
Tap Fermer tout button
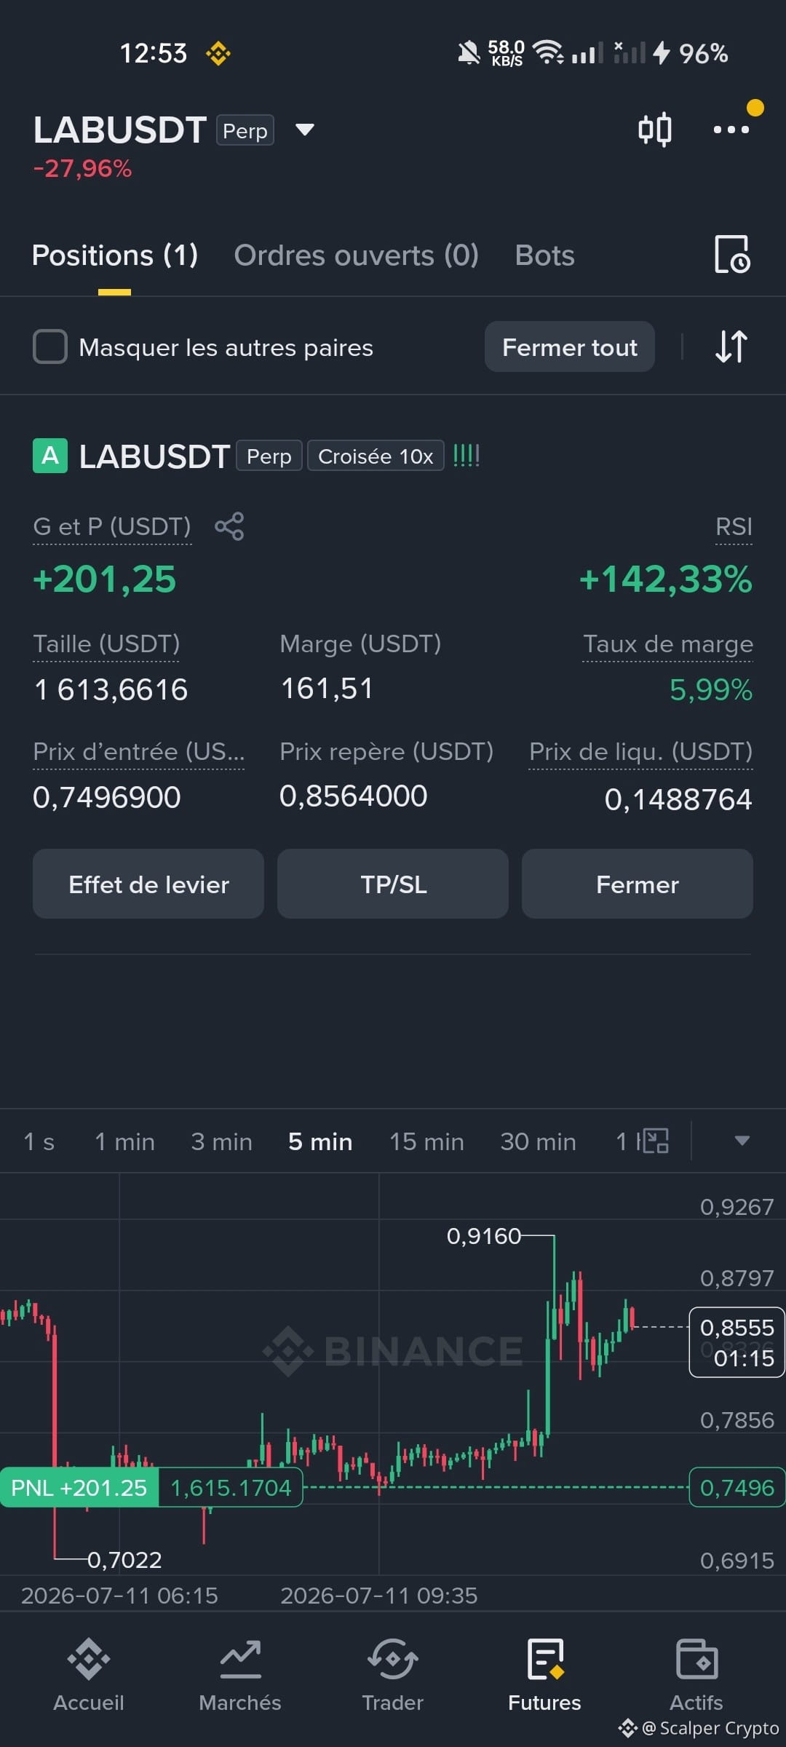(570, 346)
